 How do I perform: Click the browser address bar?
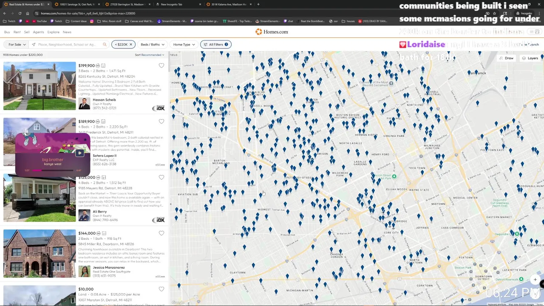(255, 13)
